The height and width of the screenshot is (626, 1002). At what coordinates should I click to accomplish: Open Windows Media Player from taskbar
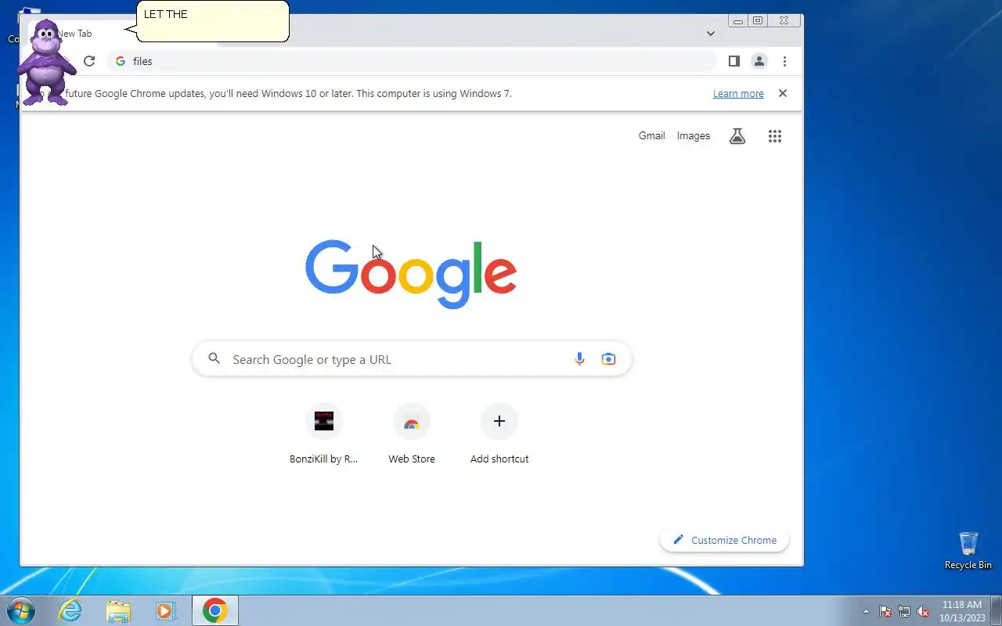(x=166, y=610)
